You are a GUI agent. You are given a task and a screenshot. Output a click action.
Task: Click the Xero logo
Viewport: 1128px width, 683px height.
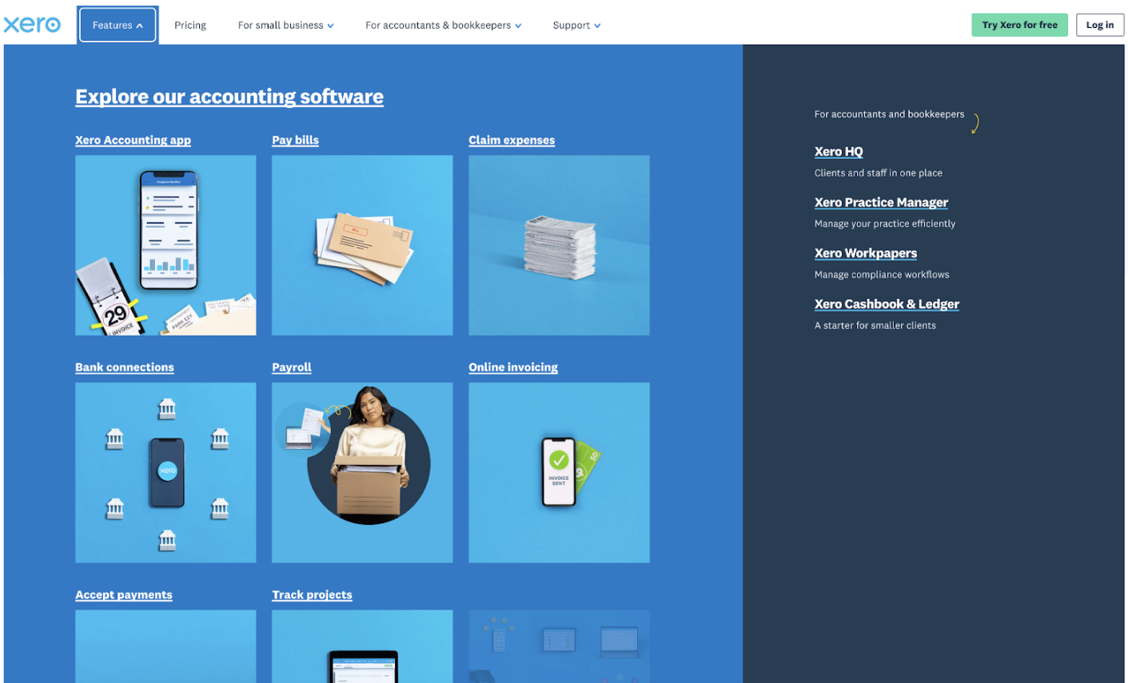tap(32, 24)
